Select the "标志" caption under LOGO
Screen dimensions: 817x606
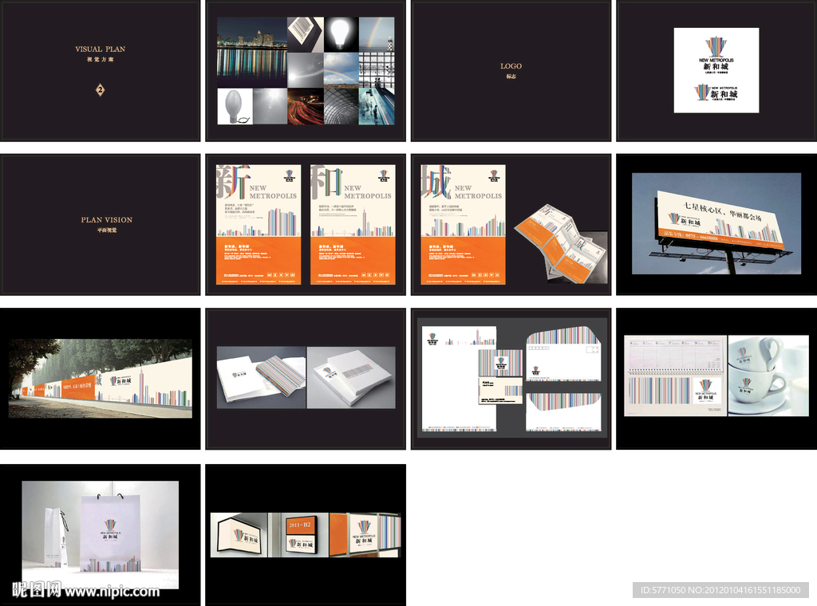[x=511, y=77]
